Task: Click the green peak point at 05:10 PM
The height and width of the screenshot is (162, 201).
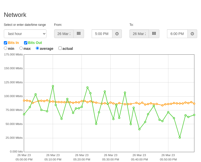Action: (x=53, y=86)
